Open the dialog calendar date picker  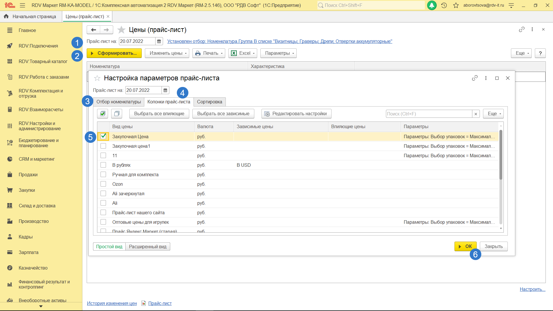pyautogui.click(x=165, y=90)
